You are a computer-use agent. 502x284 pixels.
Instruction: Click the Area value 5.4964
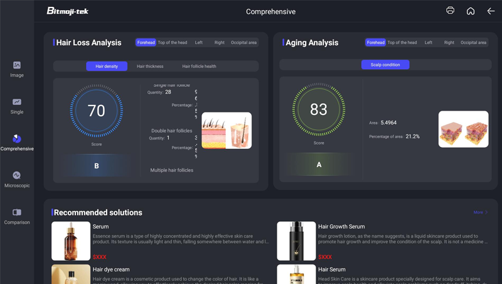click(x=388, y=123)
